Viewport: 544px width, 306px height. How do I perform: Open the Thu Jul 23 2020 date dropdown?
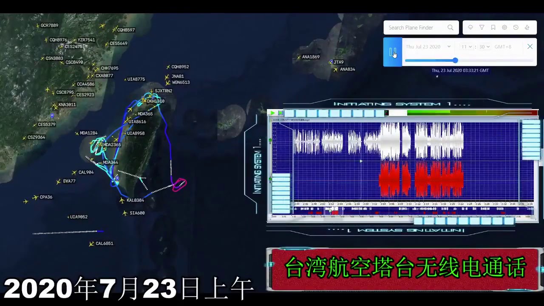point(428,47)
